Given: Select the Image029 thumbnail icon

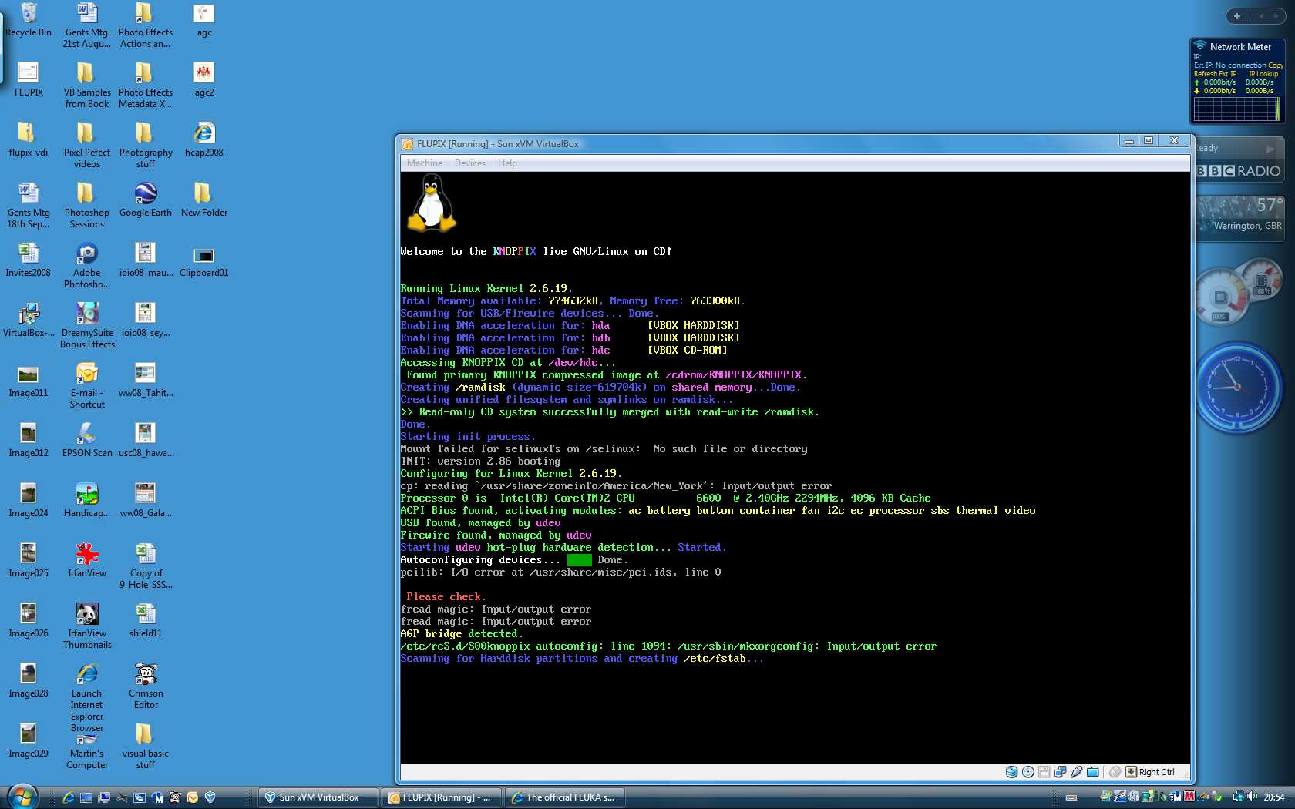Looking at the screenshot, I should [29, 740].
